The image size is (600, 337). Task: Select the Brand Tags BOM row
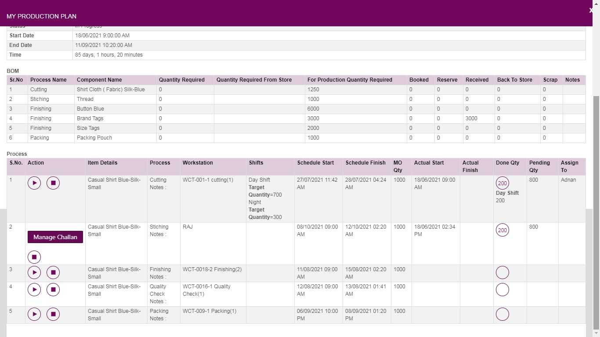tap(176, 118)
